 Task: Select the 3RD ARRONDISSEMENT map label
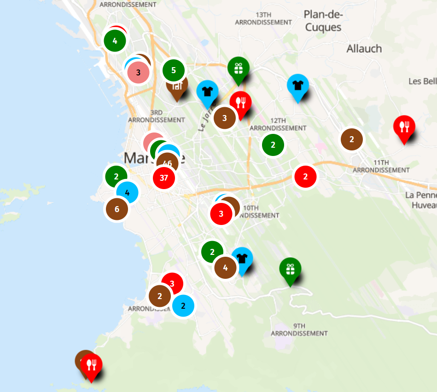tap(157, 116)
